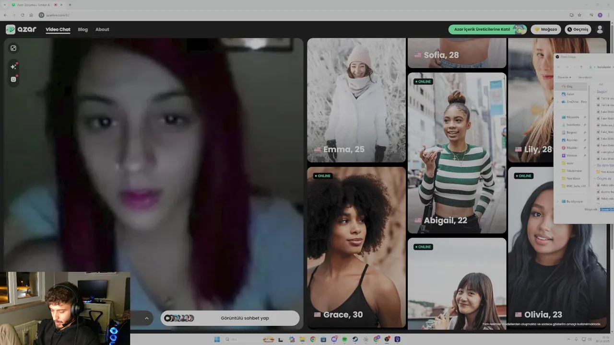
Task: Click the browser address bar
Action: pyautogui.click(x=302, y=15)
